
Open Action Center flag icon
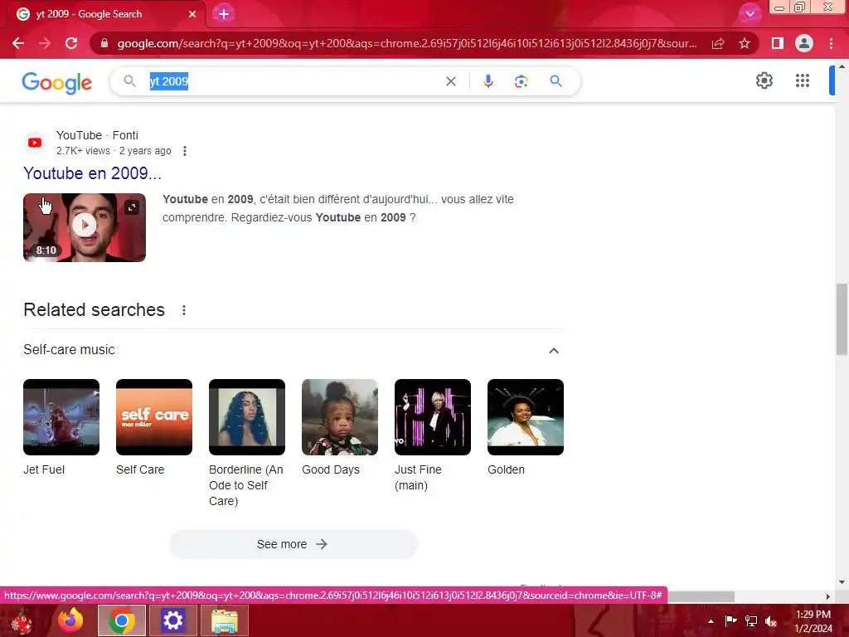point(730,621)
